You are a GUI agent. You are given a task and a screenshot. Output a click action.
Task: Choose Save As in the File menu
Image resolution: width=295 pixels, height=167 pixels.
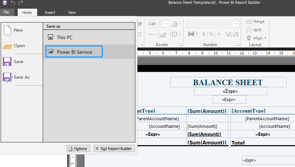(22, 77)
